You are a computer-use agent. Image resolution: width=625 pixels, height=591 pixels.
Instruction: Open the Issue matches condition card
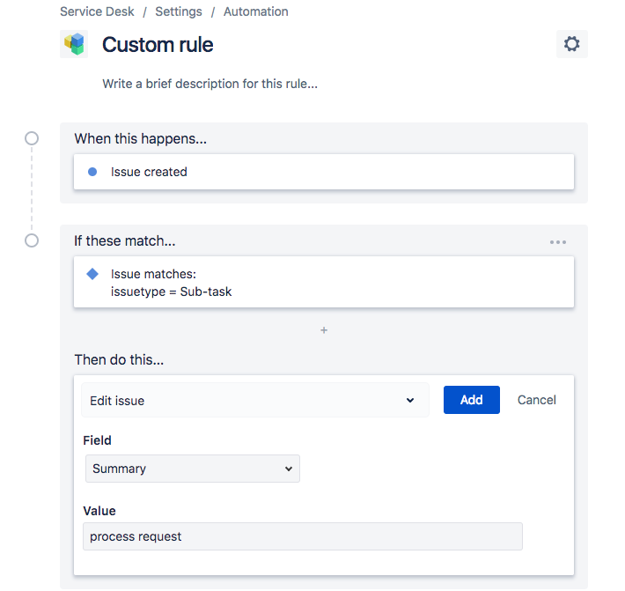[324, 282]
